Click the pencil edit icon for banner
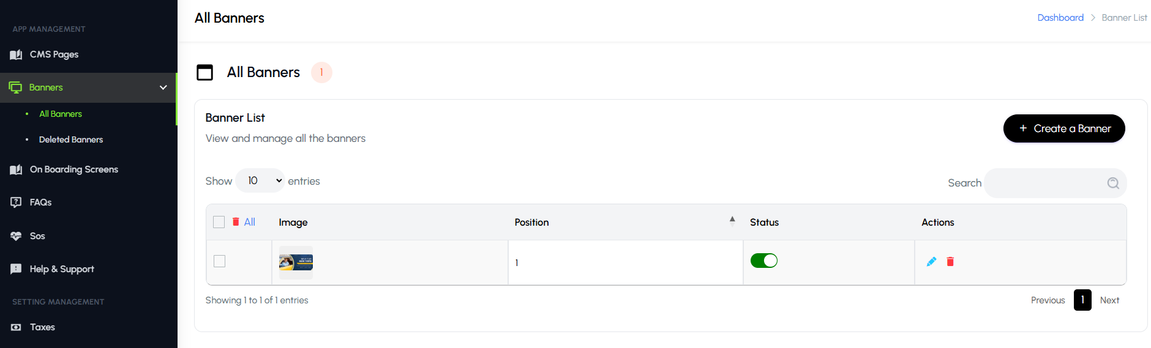 pyautogui.click(x=931, y=262)
